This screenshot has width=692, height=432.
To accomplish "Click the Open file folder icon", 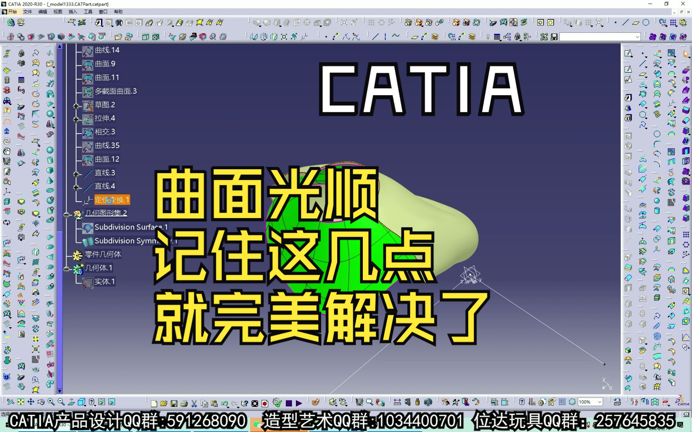I will point(164,403).
